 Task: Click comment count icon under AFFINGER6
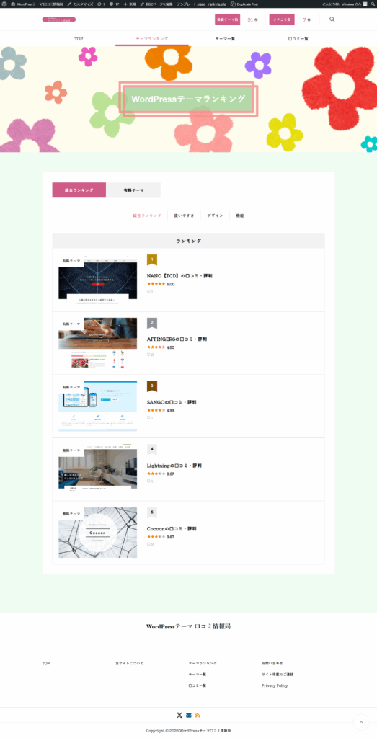click(x=150, y=355)
